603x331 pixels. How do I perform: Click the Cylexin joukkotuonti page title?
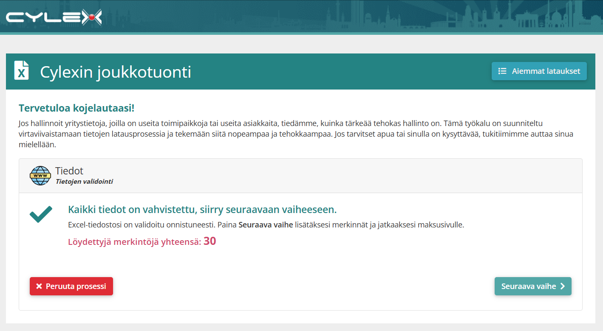point(116,72)
